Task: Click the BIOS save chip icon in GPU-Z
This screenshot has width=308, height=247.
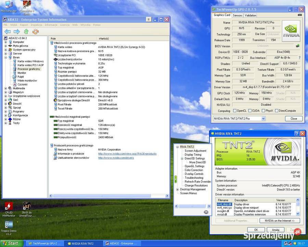Action: pos(297,46)
